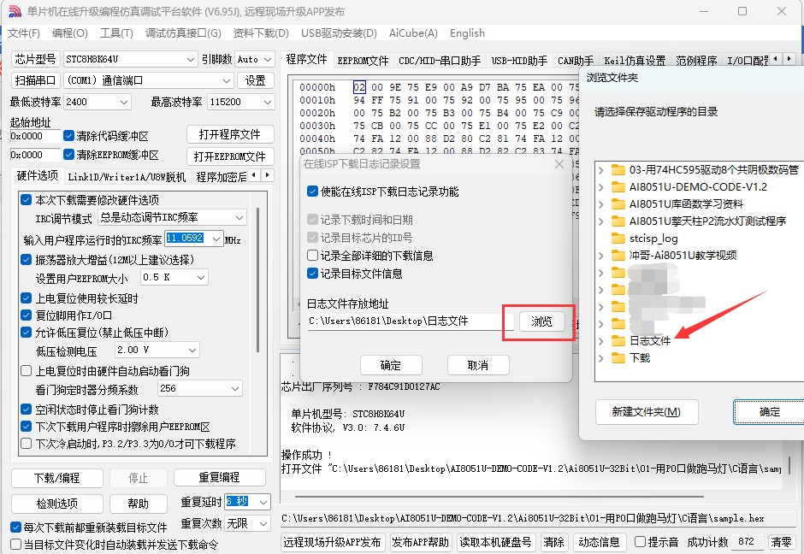Switch to the Keil仿真设置 tab
The height and width of the screenshot is (554, 804).
tap(635, 61)
